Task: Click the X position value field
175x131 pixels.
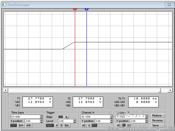Action: coord(33,121)
